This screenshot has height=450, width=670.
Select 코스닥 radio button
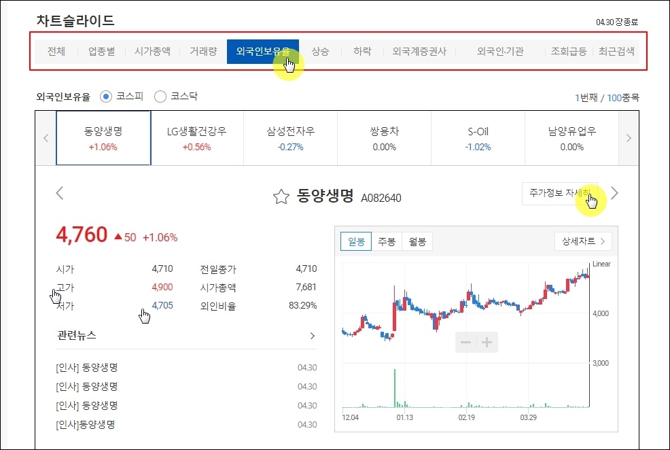pyautogui.click(x=160, y=97)
